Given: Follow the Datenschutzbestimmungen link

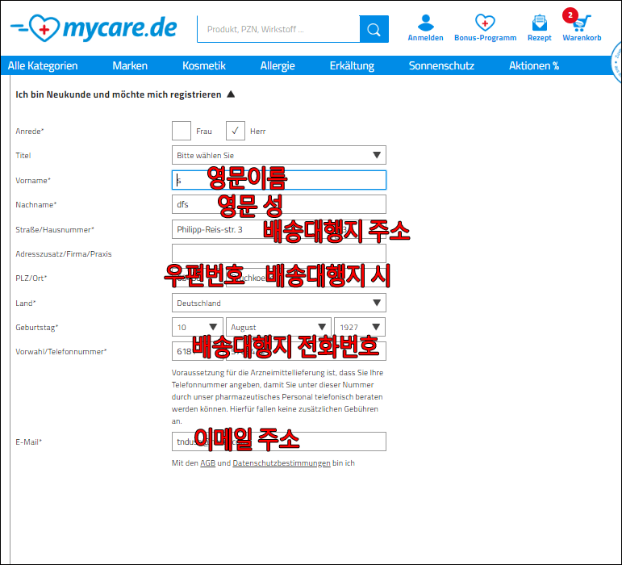Looking at the screenshot, I should (x=282, y=463).
